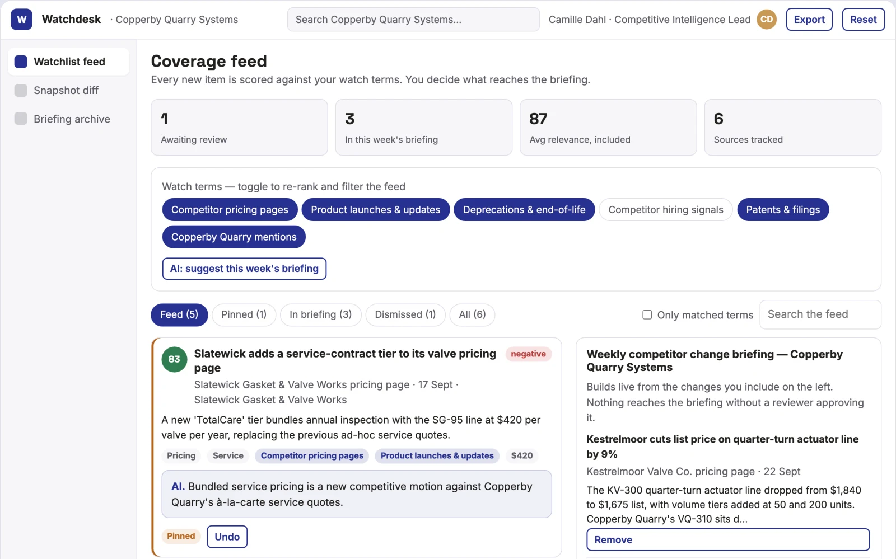Focus the Search the feed field
Image resolution: width=896 pixels, height=559 pixels.
[820, 314]
